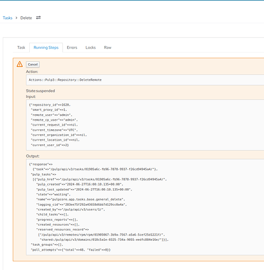Image resolution: width=264 pixels, height=270 pixels.
Task: Click the "current_organization_id"=>nil line
Action: coord(58,135)
